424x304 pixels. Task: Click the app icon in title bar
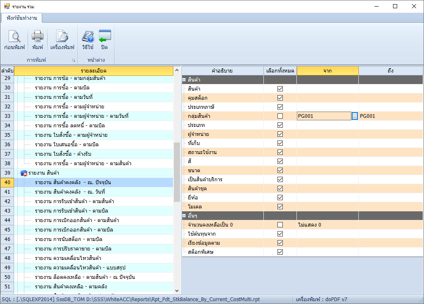(7, 6)
